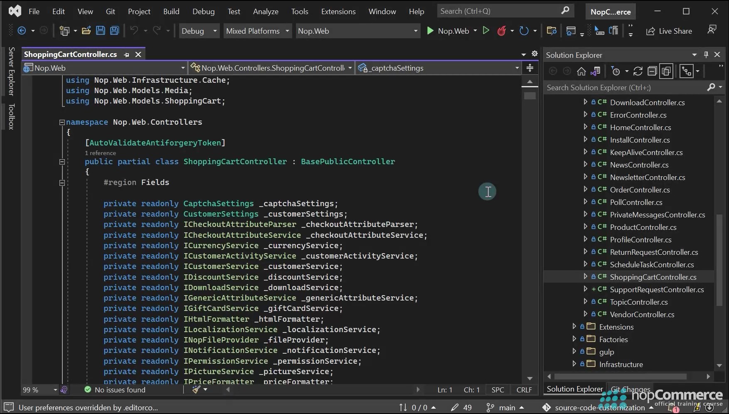This screenshot has height=414, width=729.
Task: Click the pencil pending-changes count 49
Action: [x=461, y=407]
